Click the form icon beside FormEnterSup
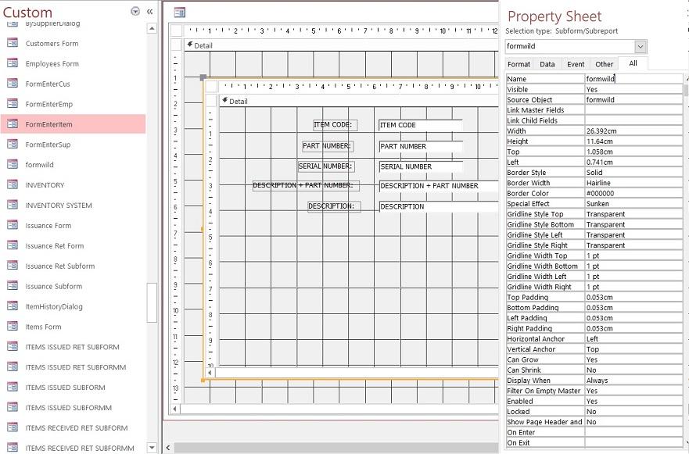689x454 pixels. pos(13,144)
